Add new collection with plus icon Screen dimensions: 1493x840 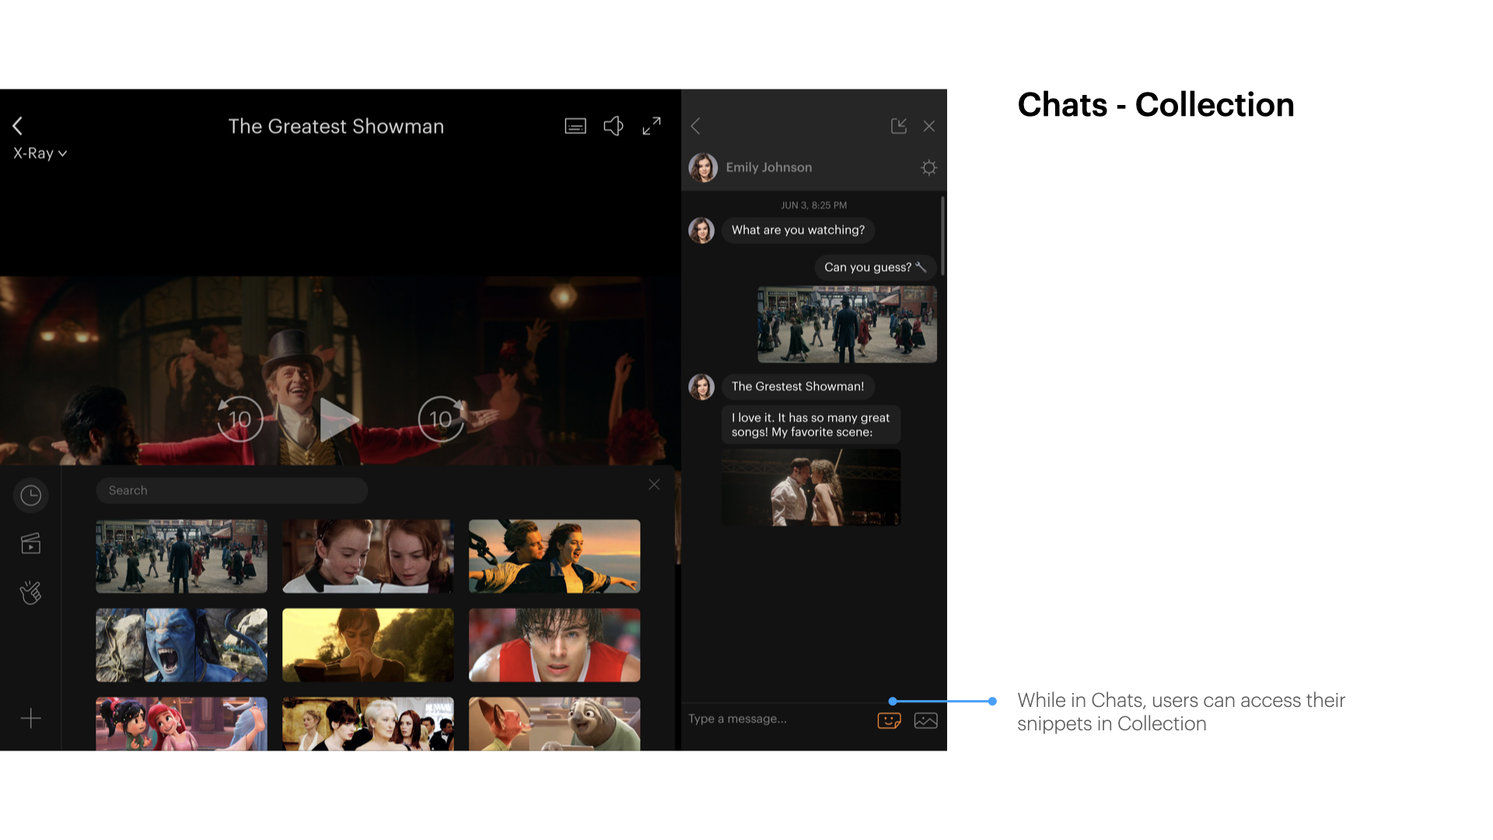(x=31, y=718)
